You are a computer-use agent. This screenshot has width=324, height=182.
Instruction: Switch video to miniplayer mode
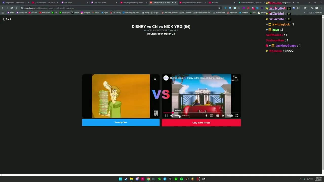(x=212, y=116)
